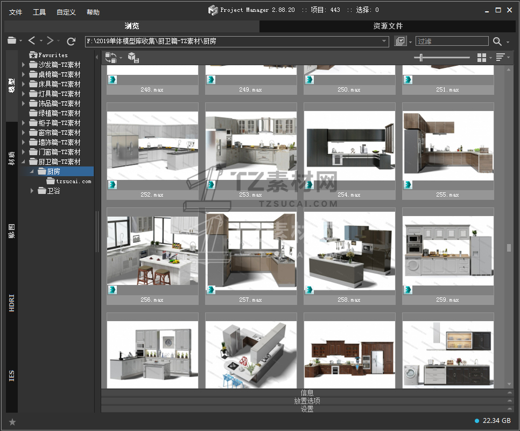Open the 工具 menu
This screenshot has height=431, width=520.
tap(39, 12)
